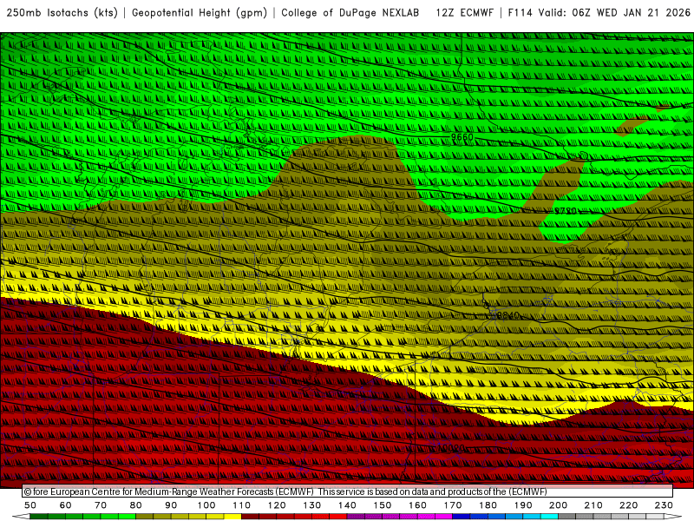Click the bright yellow swatch below 110

(x=232, y=516)
